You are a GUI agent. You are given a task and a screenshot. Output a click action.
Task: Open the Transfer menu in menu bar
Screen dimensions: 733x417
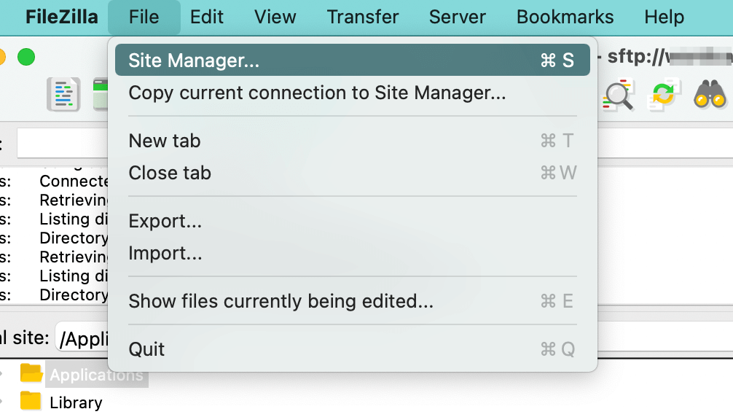[x=363, y=17]
